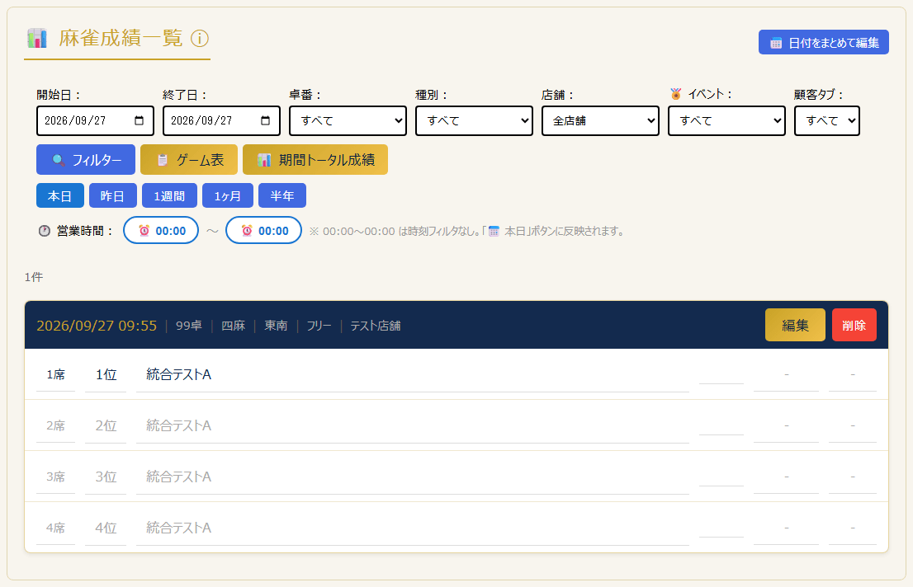Click the bar chart icon in page title
The width and height of the screenshot is (913, 587).
point(37,39)
